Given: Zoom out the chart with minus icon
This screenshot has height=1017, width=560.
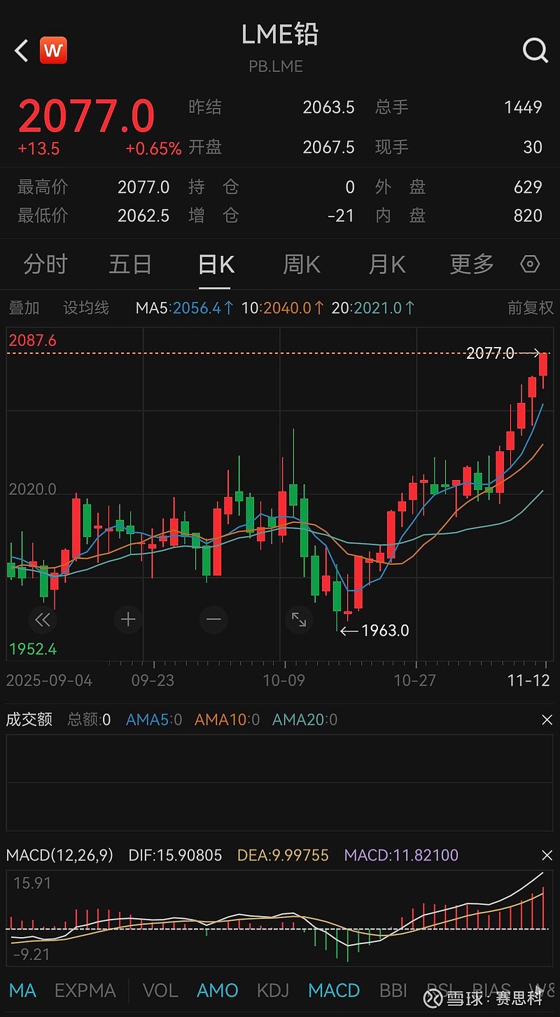Looking at the screenshot, I should [213, 620].
